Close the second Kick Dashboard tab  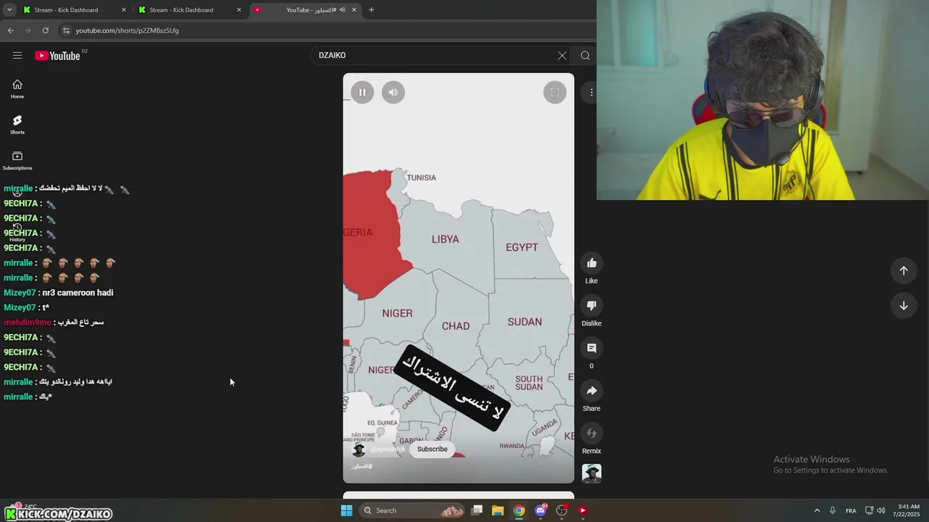click(239, 10)
